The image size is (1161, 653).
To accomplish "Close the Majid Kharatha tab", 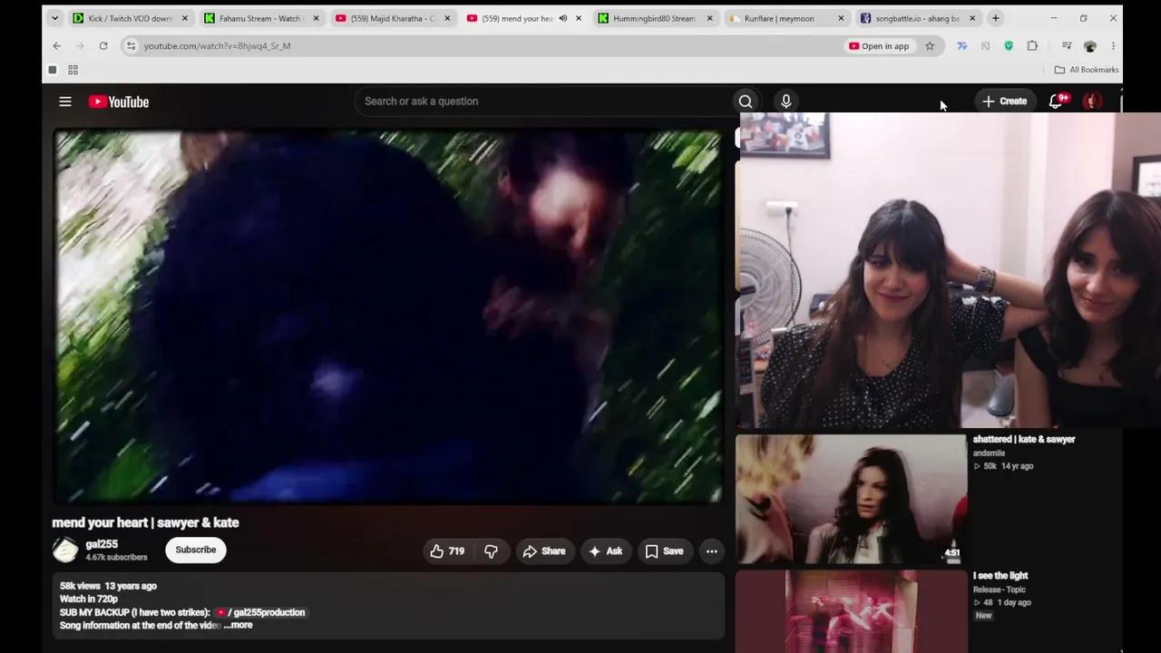I will coord(447,18).
